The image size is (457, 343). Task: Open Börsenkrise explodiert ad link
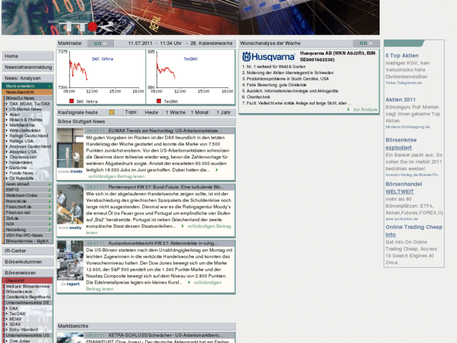point(401,143)
